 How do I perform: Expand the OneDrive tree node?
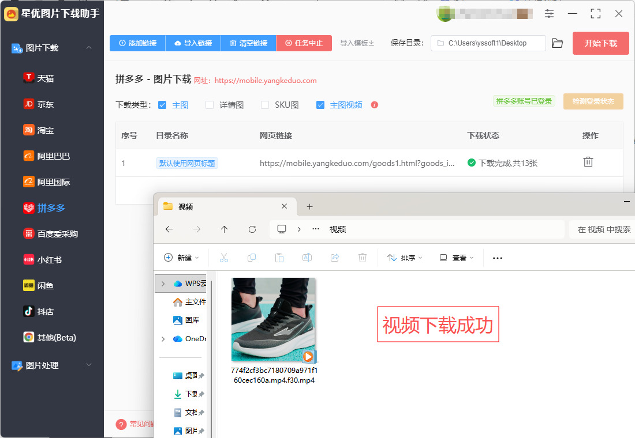coord(163,338)
